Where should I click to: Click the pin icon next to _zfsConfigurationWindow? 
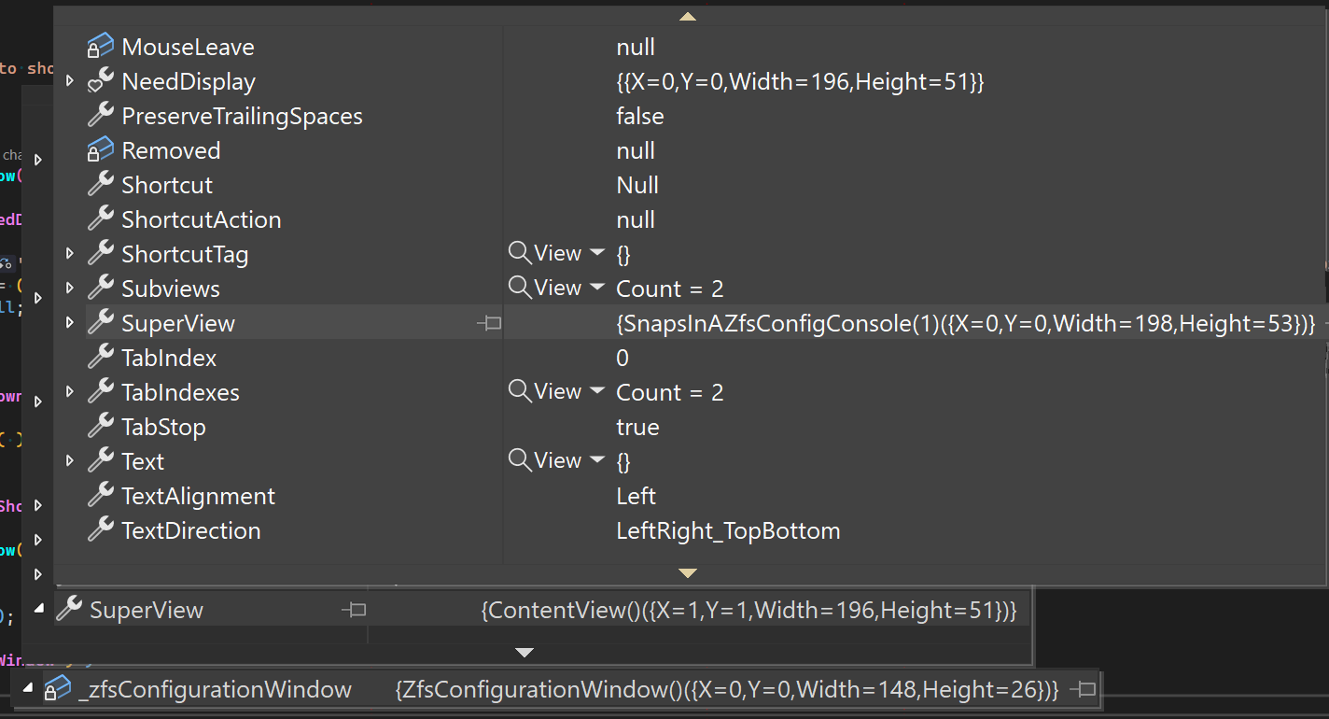click(1083, 688)
